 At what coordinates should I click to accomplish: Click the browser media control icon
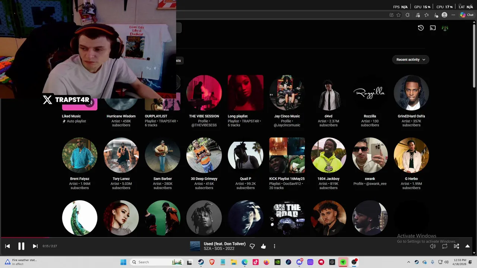tap(417, 15)
